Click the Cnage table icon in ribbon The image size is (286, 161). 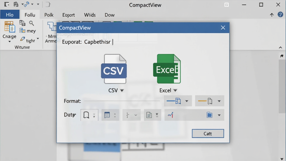point(9,27)
